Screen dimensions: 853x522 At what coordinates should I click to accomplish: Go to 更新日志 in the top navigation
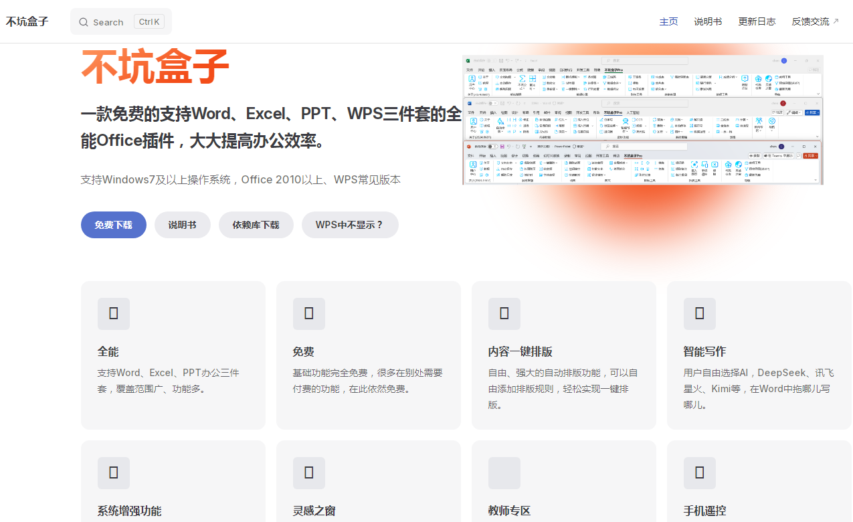(757, 21)
